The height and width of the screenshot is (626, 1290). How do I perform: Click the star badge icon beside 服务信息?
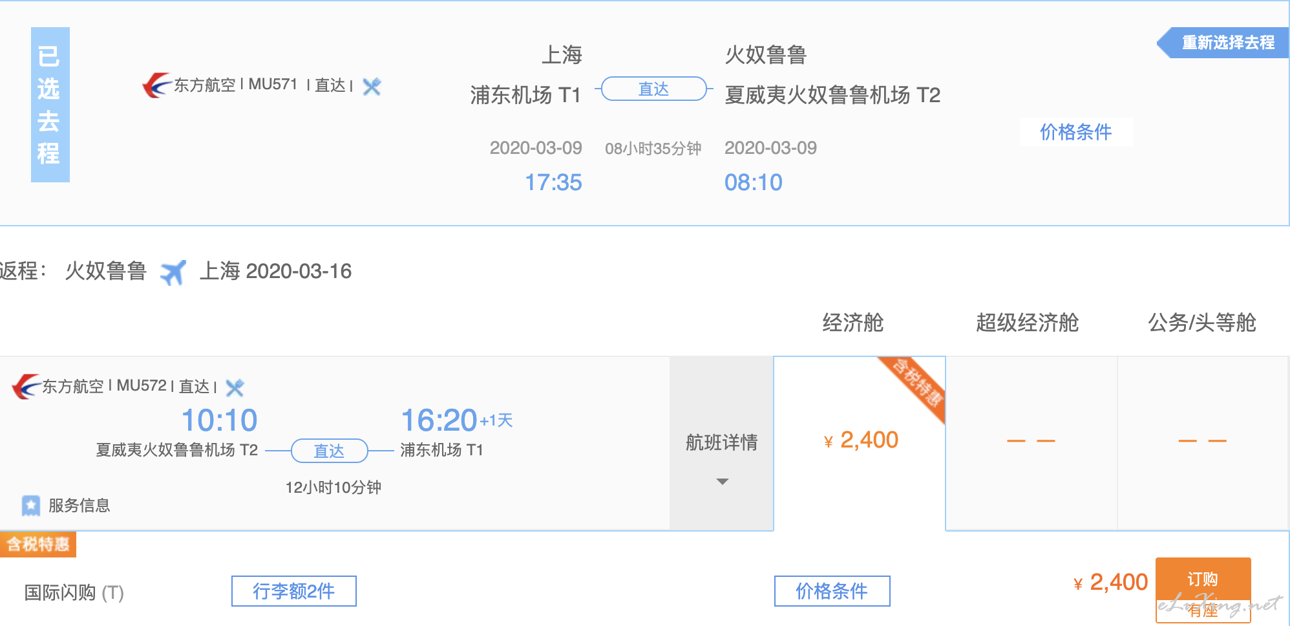[x=30, y=506]
